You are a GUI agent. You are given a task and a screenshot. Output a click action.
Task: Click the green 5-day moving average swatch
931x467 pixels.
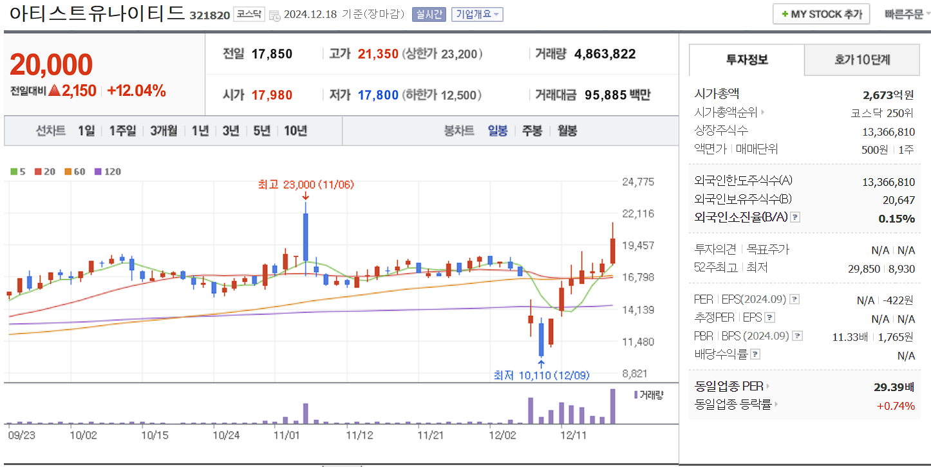(14, 172)
